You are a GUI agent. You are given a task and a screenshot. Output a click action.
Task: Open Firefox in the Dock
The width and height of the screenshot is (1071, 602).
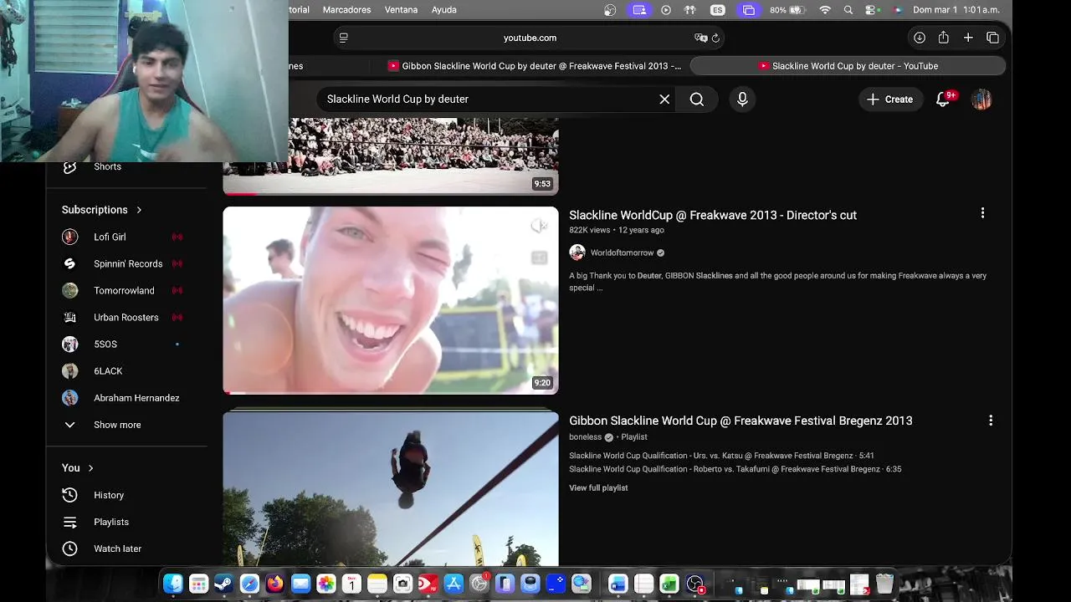[275, 584]
